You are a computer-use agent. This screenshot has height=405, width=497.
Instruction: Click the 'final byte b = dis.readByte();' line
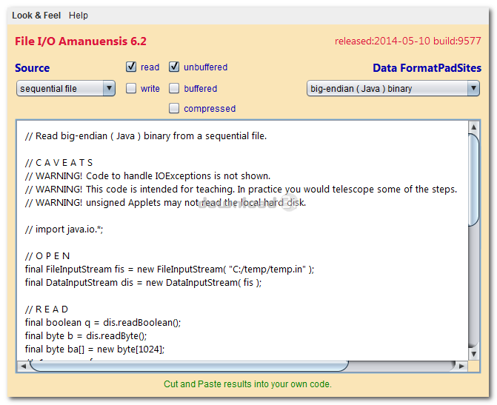click(x=86, y=336)
